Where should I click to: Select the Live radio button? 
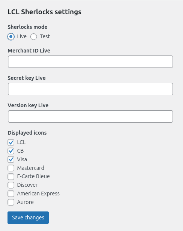[11, 36]
